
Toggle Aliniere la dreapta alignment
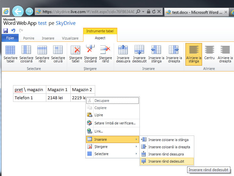point(225,54)
